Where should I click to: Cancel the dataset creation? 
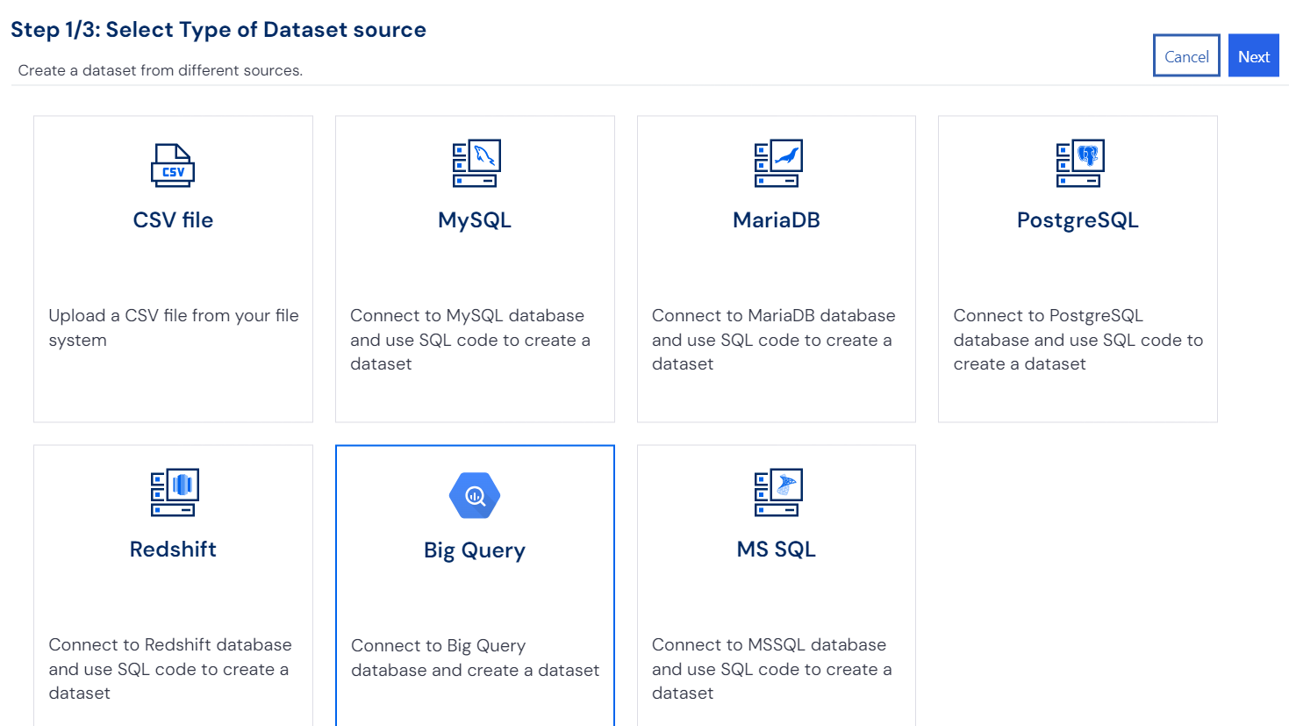pyautogui.click(x=1185, y=56)
